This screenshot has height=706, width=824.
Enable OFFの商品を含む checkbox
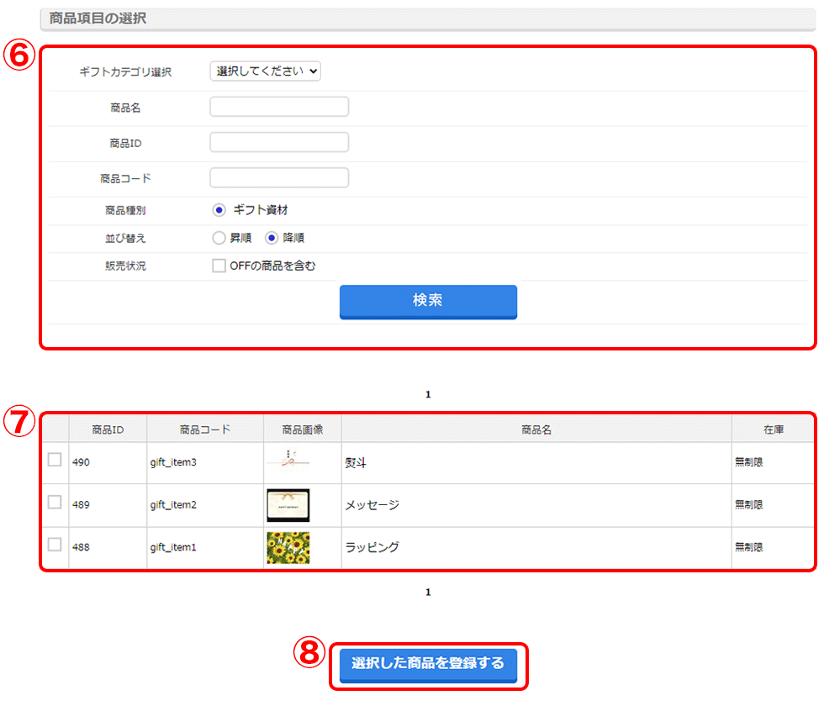(219, 266)
